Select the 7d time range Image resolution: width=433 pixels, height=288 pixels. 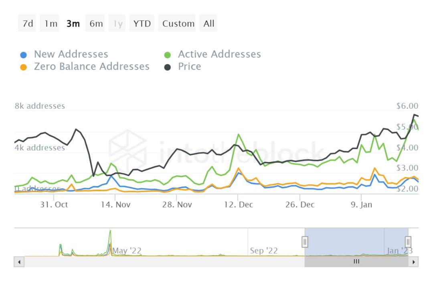coord(28,24)
